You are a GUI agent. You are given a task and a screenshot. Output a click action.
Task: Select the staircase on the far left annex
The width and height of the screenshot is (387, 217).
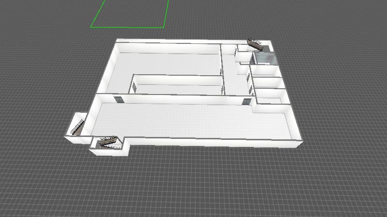(77, 126)
